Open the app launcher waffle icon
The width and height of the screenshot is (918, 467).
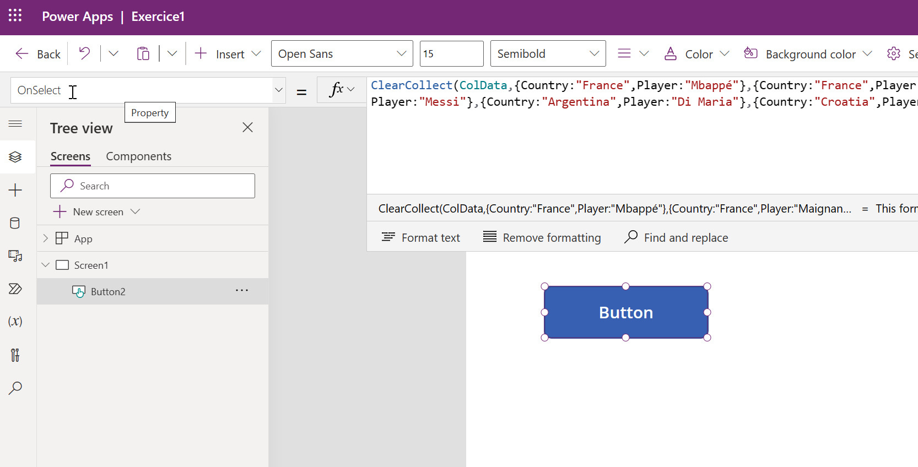click(15, 15)
